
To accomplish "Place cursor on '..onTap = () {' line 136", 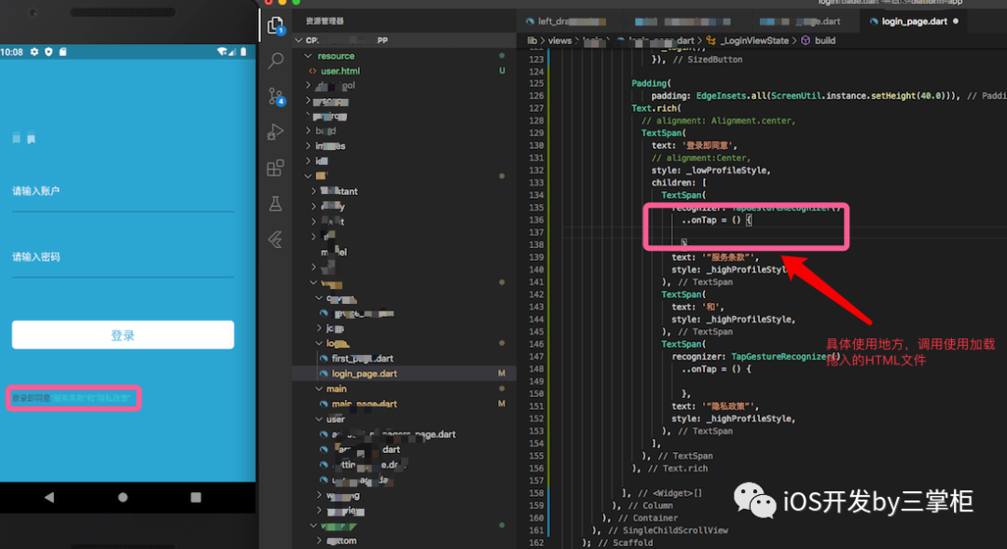I will pyautogui.click(x=717, y=220).
